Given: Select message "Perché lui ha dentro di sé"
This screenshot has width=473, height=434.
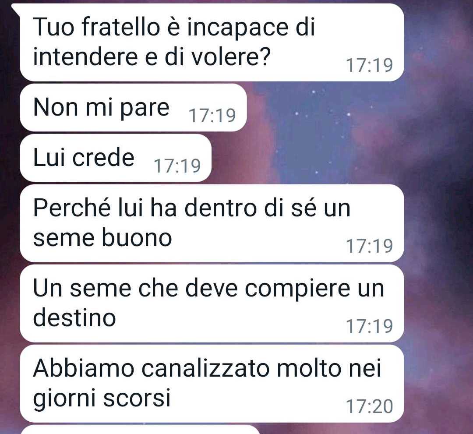Looking at the screenshot, I should pyautogui.click(x=212, y=223).
